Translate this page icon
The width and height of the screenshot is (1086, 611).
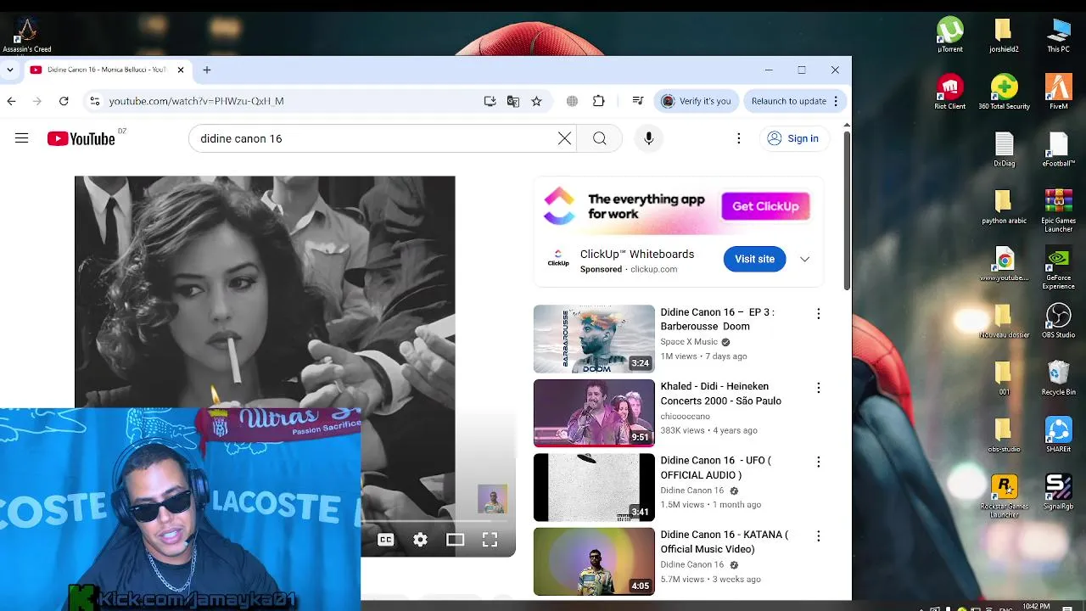[513, 101]
